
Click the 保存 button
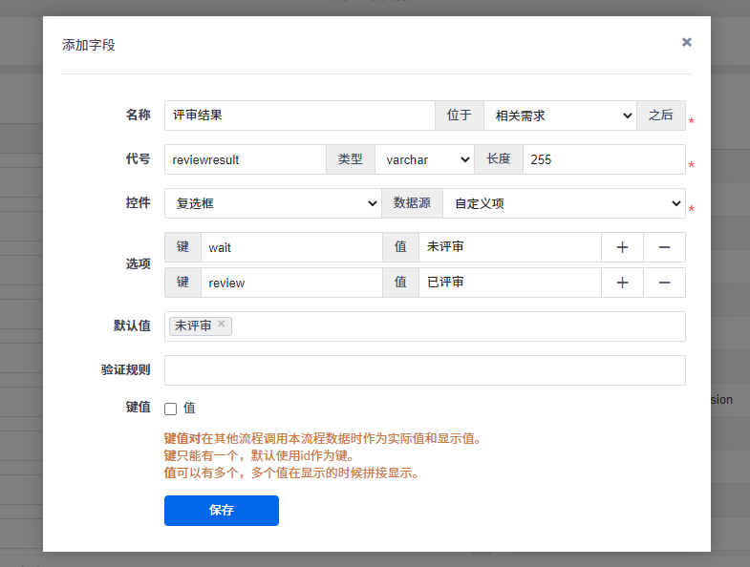coord(222,510)
